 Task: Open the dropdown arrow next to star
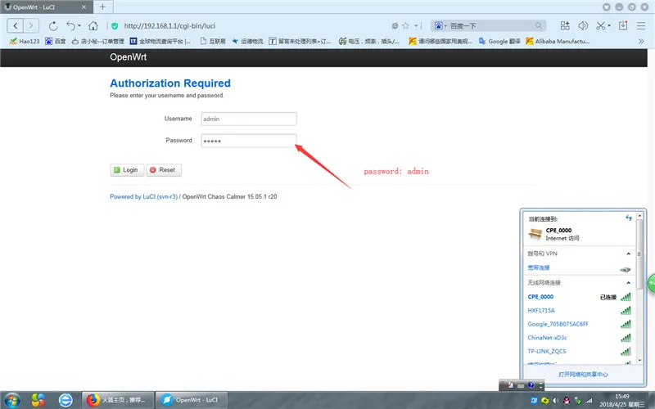pyautogui.click(x=416, y=26)
